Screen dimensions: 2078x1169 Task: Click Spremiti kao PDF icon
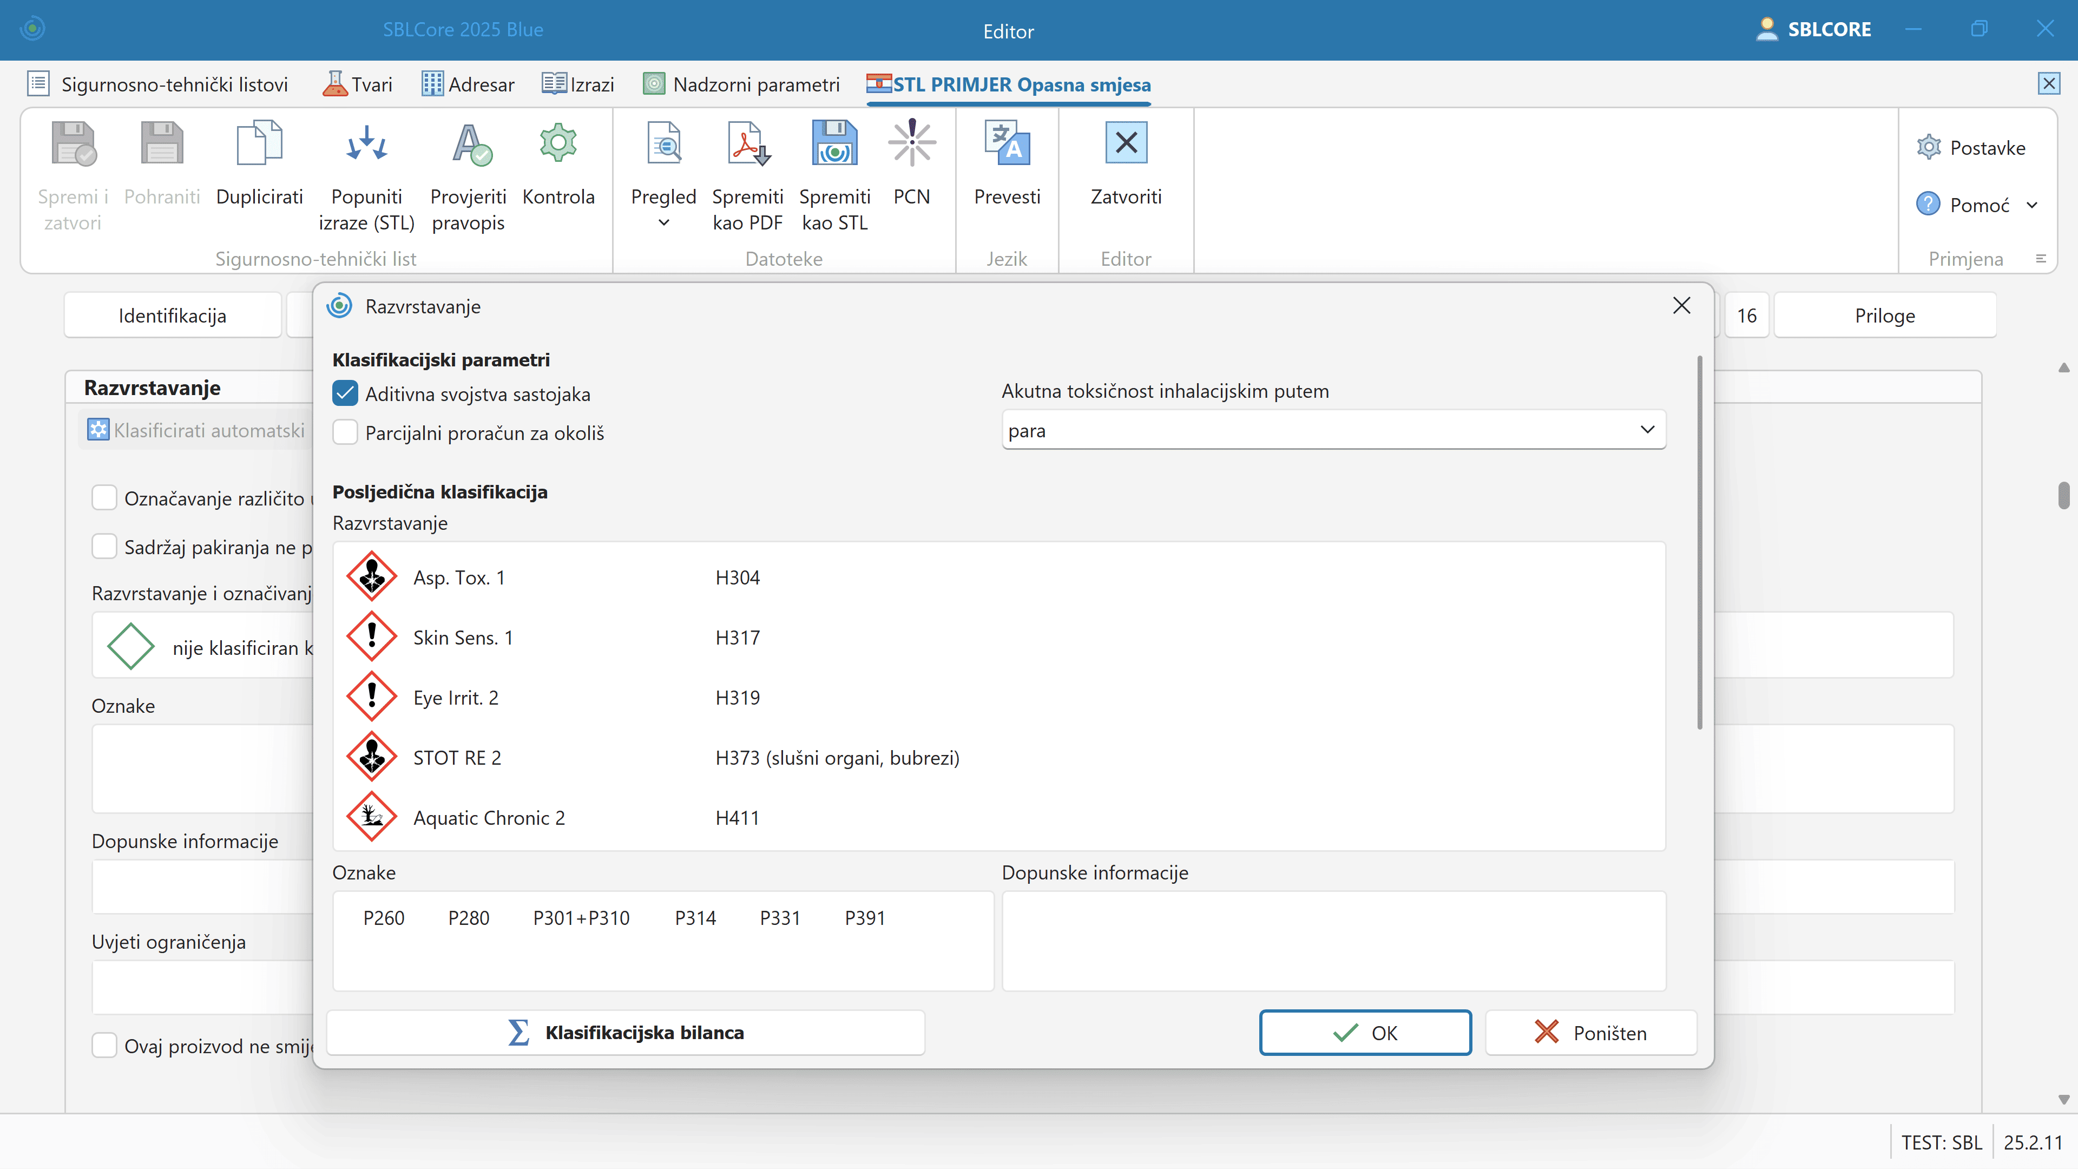(x=747, y=143)
